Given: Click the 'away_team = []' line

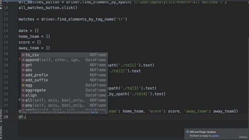Looking at the screenshot, I should [x=34, y=48].
